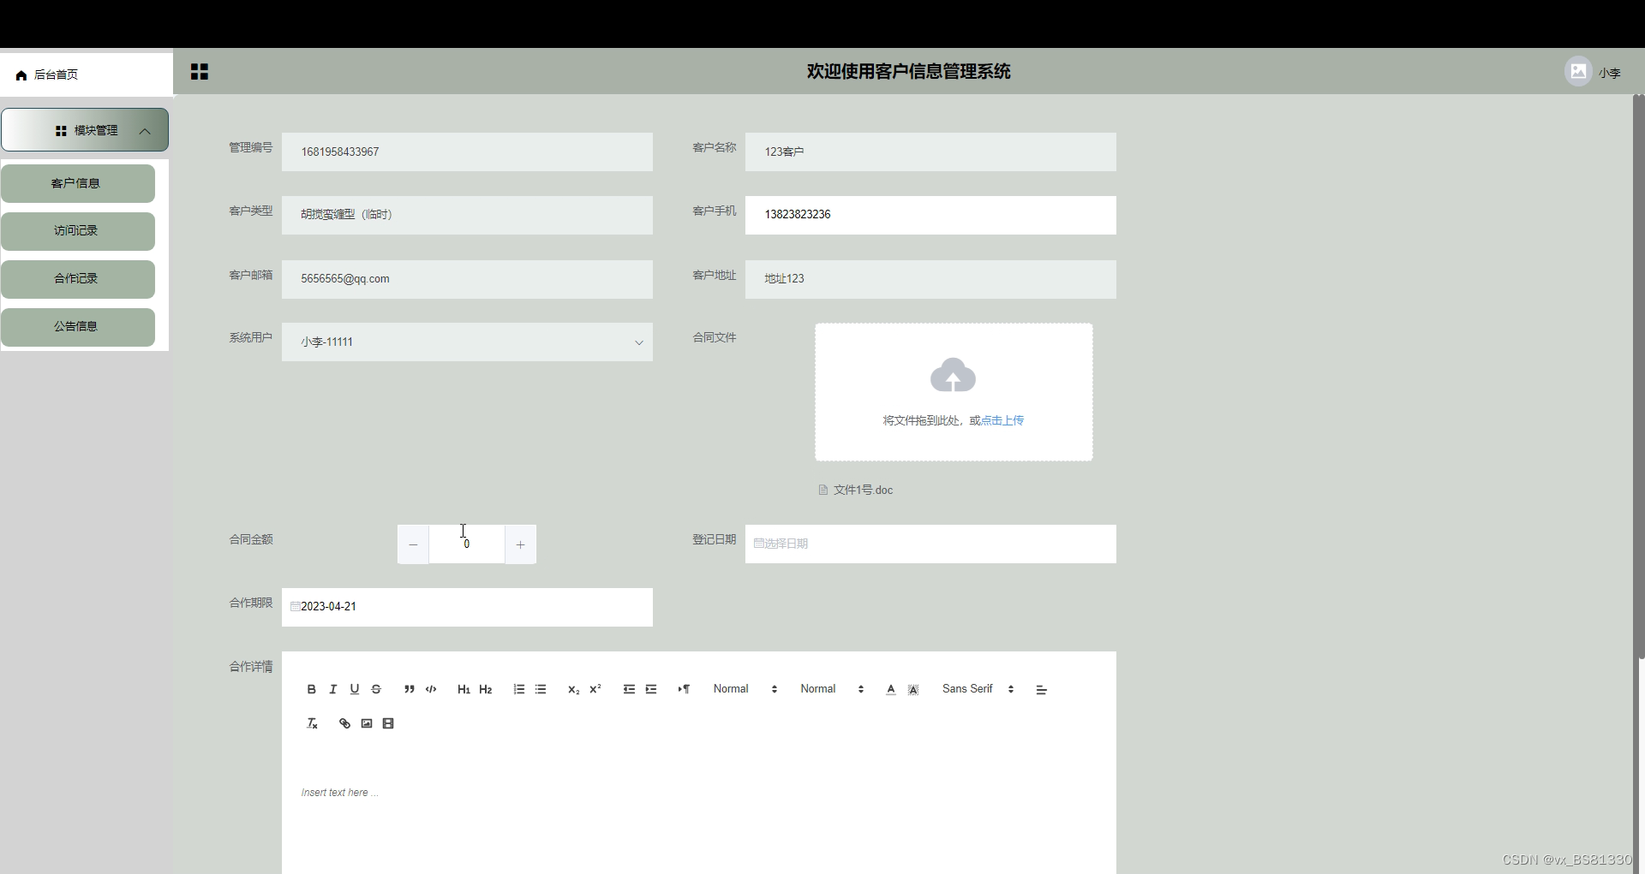This screenshot has height=874, width=1645.
Task: Click the cloud upload icon
Action: (x=953, y=375)
